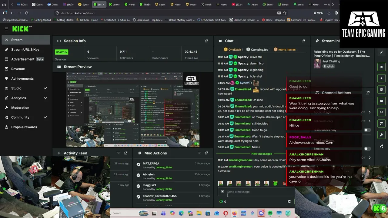Click the Kick logo
Image resolution: width=388 pixels, height=218 pixels.
(22, 29)
